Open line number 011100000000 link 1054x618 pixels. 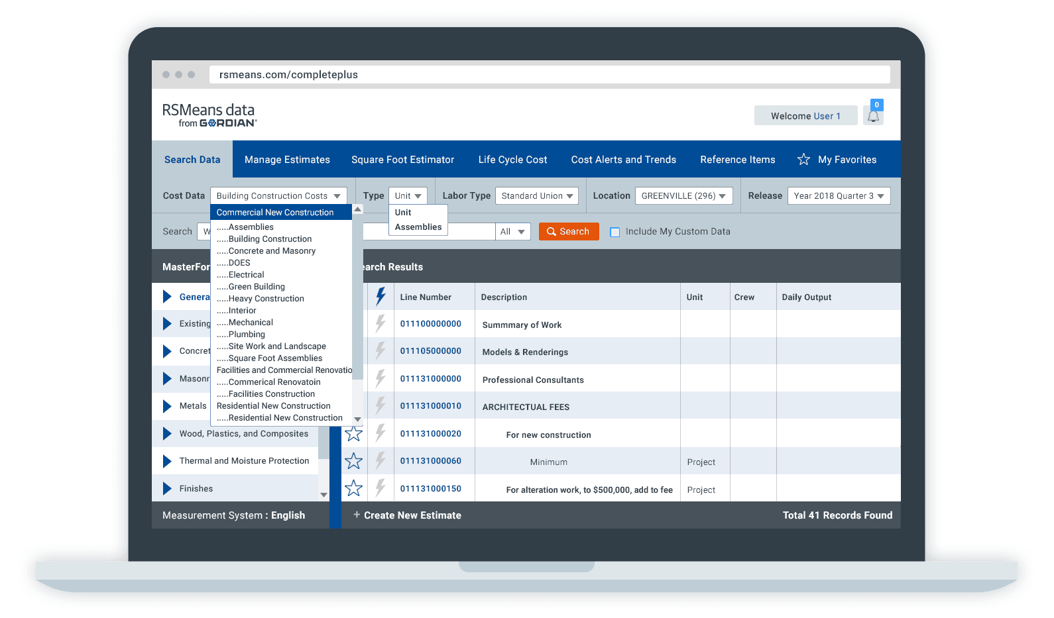point(431,324)
